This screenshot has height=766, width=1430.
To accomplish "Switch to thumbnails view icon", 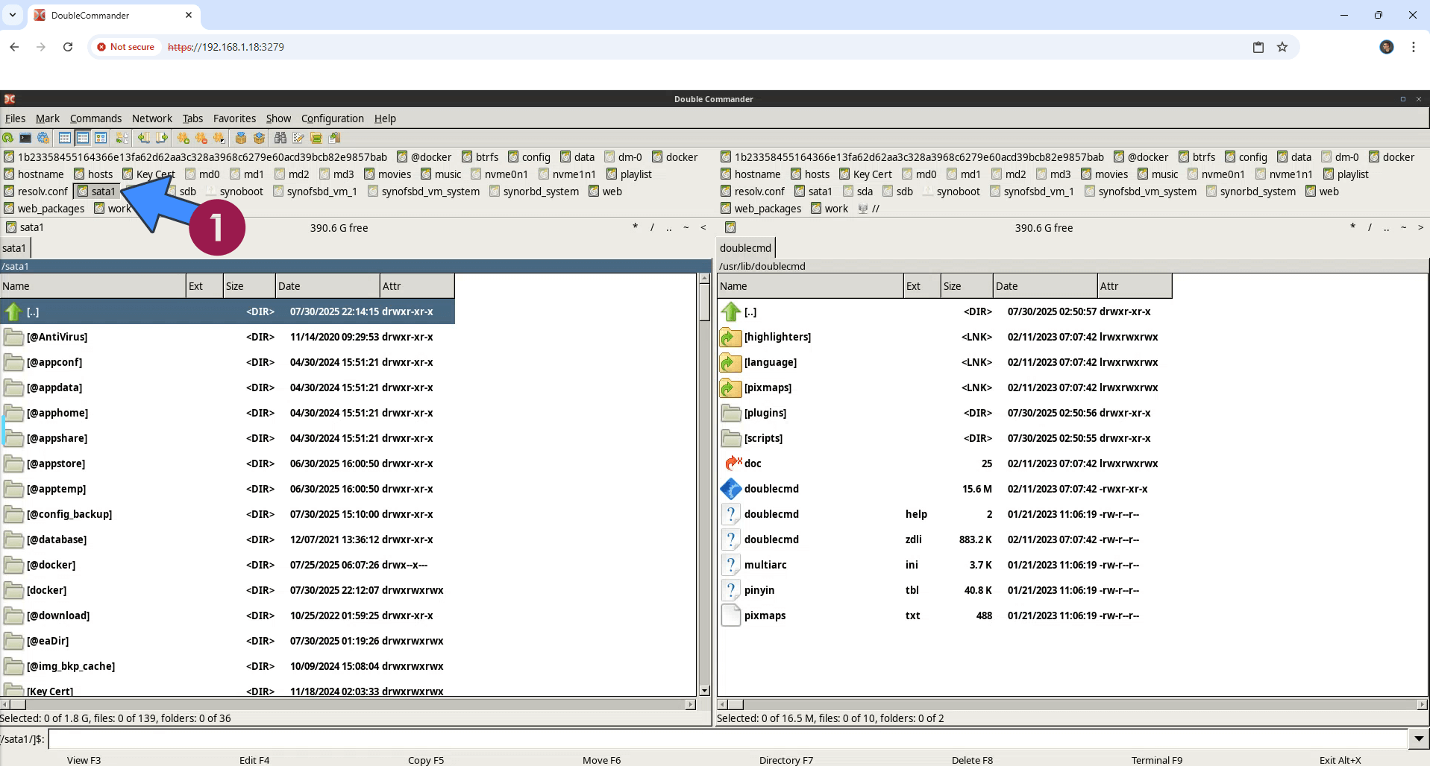I will (x=101, y=138).
